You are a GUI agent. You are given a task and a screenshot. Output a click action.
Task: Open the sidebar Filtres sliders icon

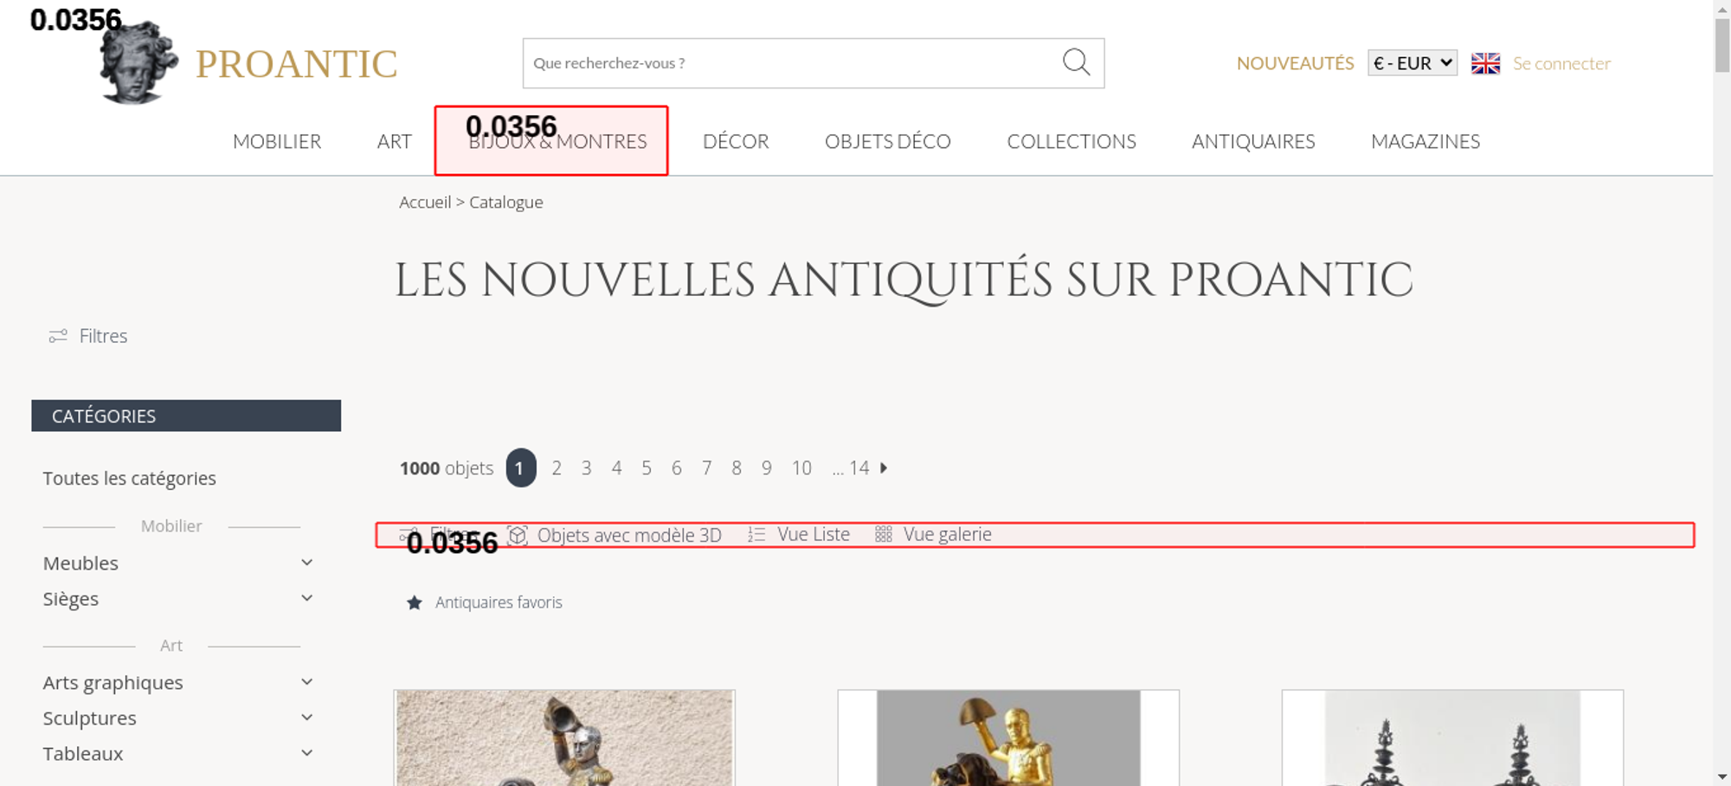58,336
